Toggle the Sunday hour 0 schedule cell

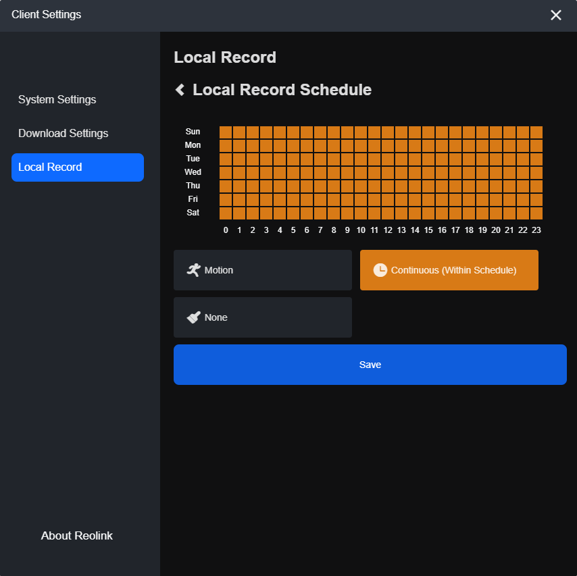pyautogui.click(x=226, y=132)
